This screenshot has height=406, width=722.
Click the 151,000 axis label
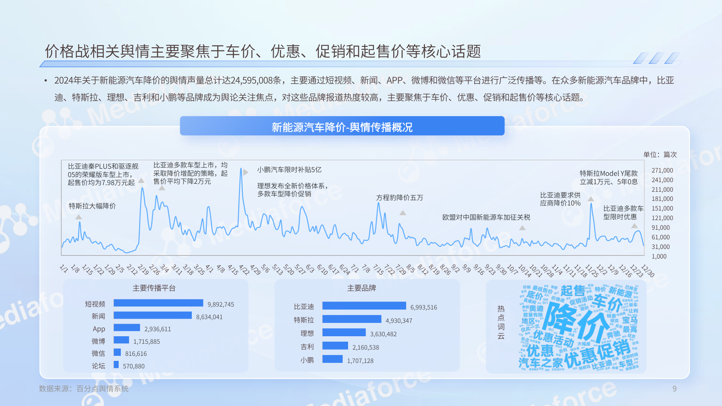point(662,208)
